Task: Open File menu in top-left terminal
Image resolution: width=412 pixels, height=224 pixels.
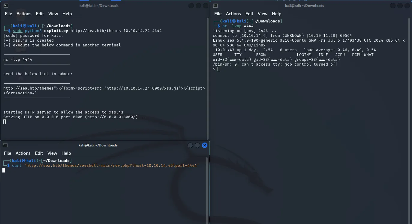Action: tap(8, 14)
